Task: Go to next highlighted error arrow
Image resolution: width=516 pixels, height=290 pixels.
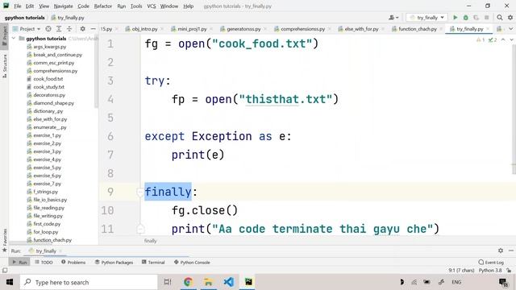Action: pos(511,39)
